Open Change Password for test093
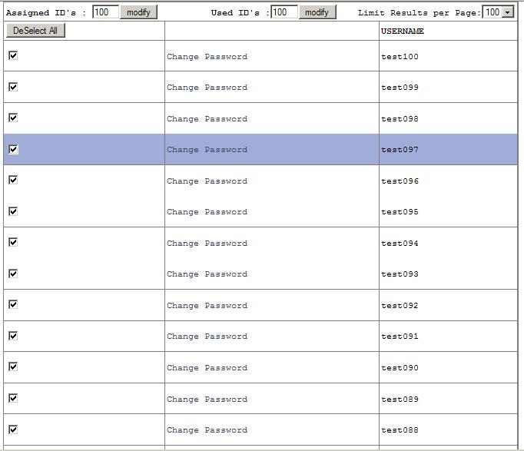 click(207, 274)
